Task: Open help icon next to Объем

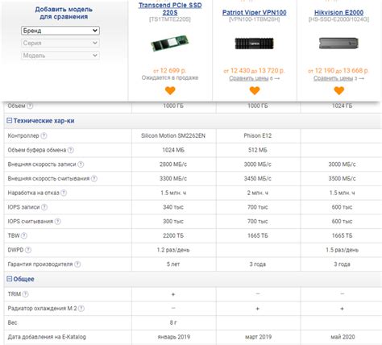Action: pyautogui.click(x=30, y=106)
